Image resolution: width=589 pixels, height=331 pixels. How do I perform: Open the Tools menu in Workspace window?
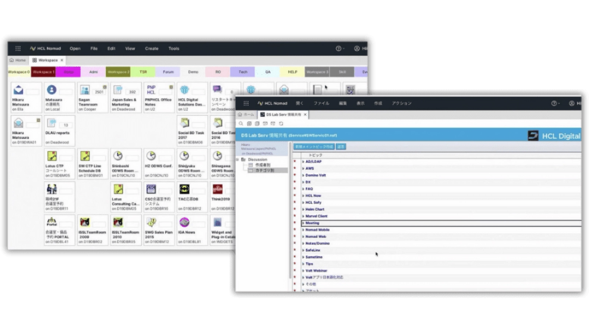tap(174, 49)
